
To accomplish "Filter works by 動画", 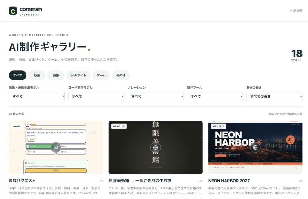I will click(37, 75).
